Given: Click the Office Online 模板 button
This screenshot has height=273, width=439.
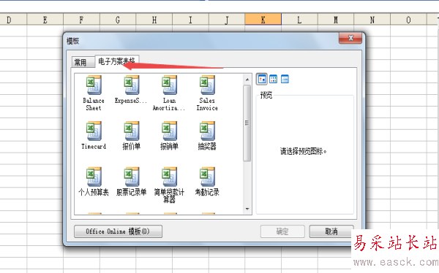Looking at the screenshot, I should pos(118,231).
